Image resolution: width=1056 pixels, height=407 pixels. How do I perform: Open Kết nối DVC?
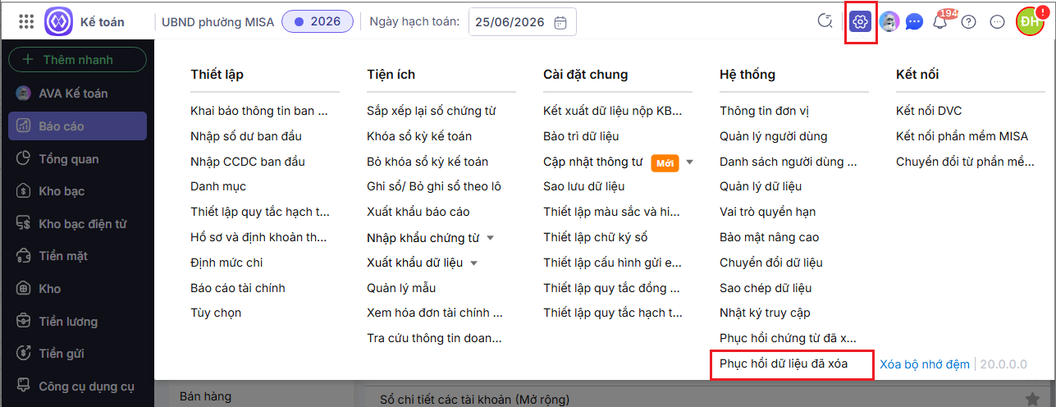[929, 111]
